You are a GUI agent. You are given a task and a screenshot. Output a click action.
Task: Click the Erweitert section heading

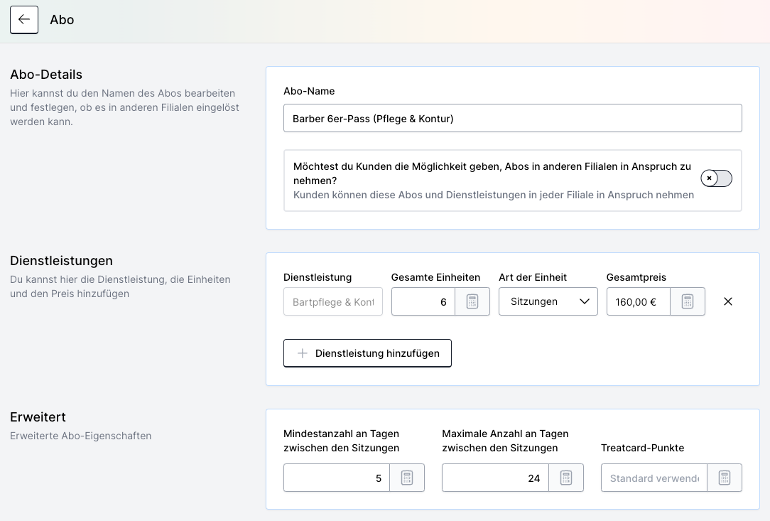[38, 417]
